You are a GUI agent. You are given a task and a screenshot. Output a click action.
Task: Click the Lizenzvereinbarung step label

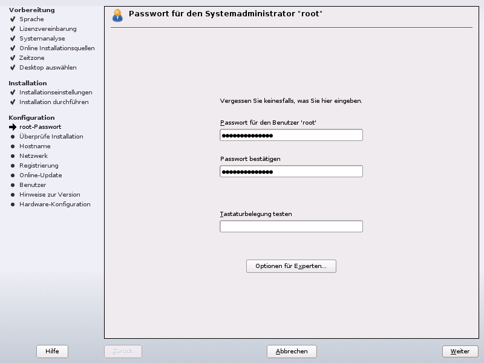point(48,28)
